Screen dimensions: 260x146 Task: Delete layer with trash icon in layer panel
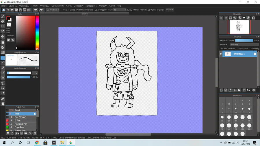point(254,90)
